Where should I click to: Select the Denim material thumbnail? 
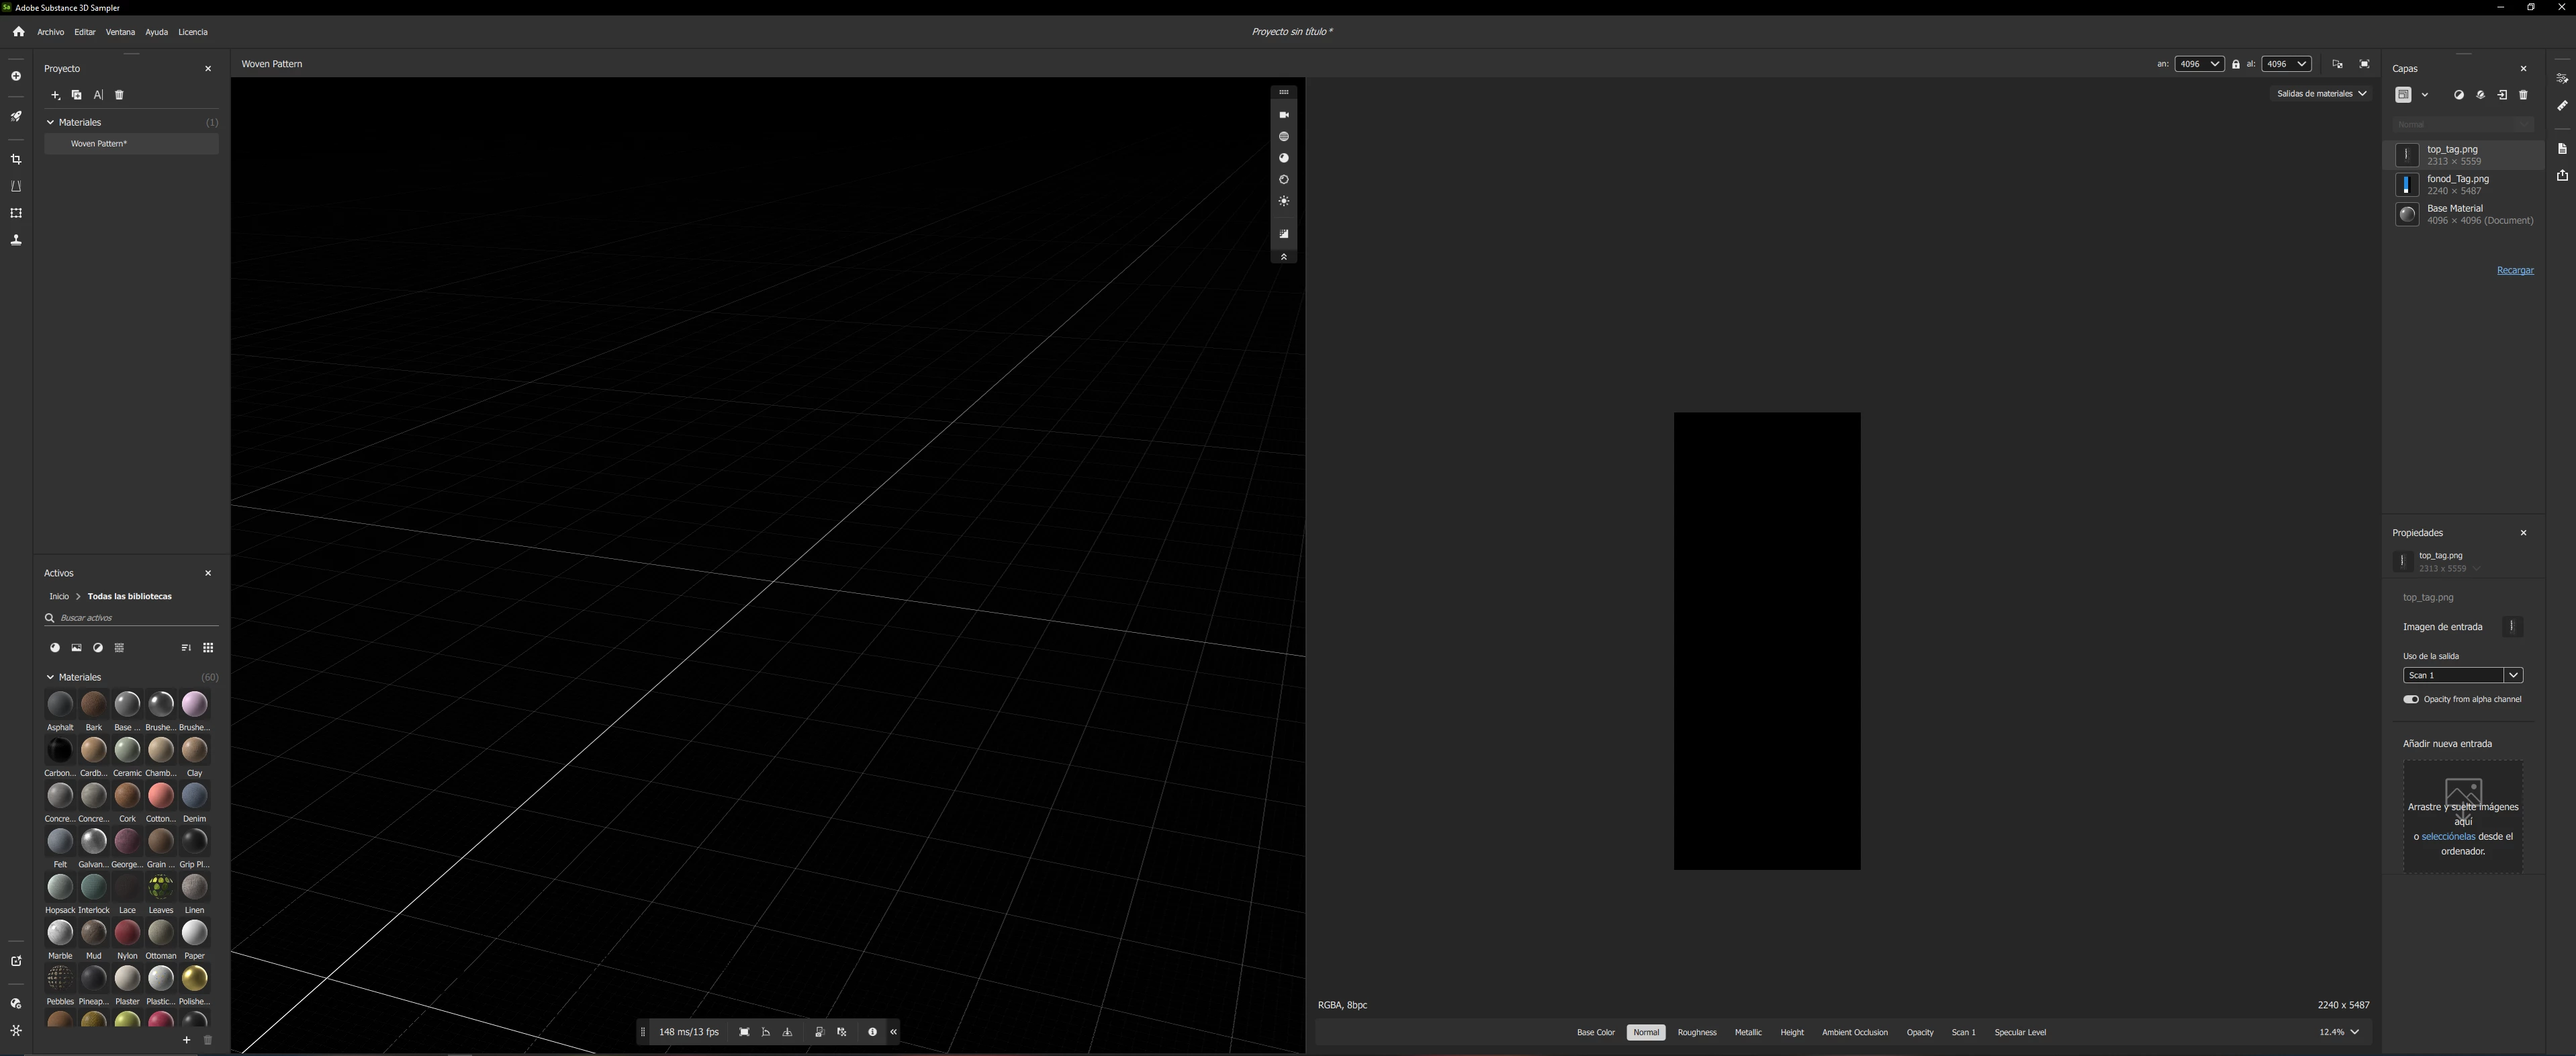(x=194, y=796)
